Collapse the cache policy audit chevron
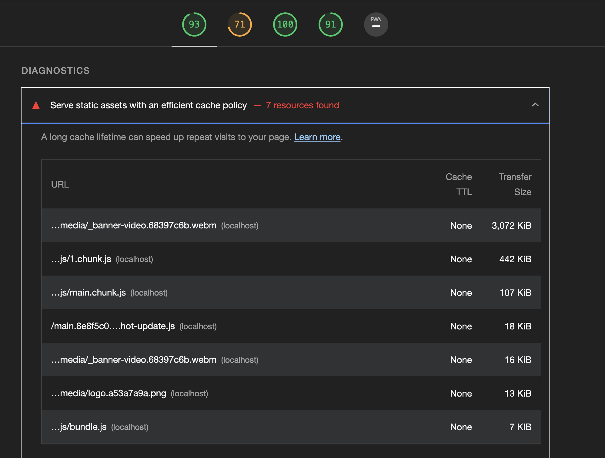This screenshot has height=458, width=605. 535,105
